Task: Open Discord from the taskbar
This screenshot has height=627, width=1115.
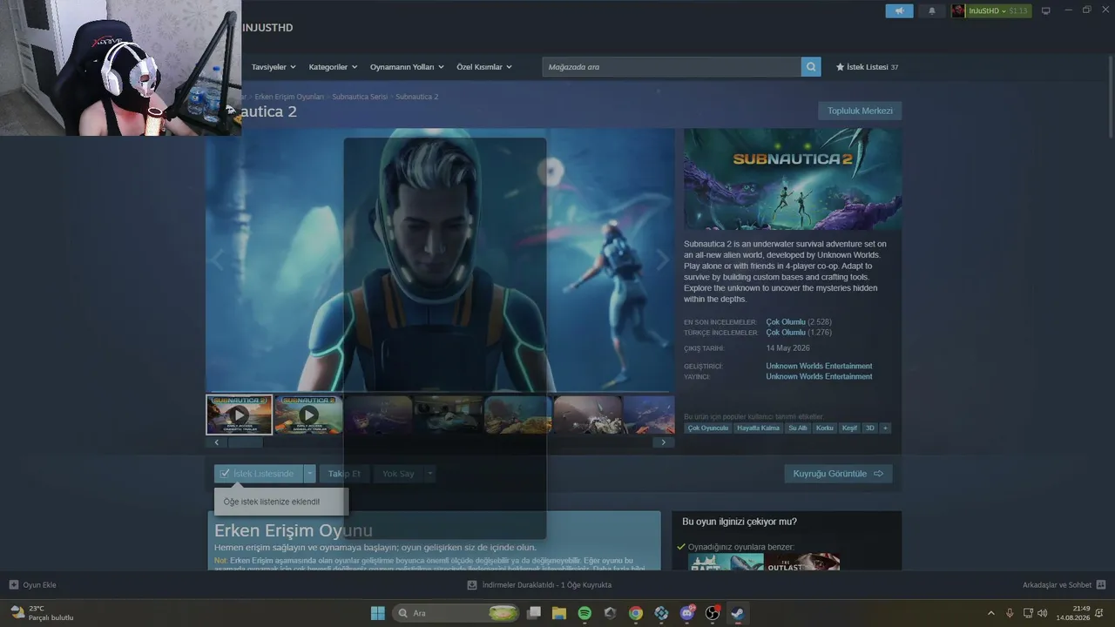Action: coord(687,613)
